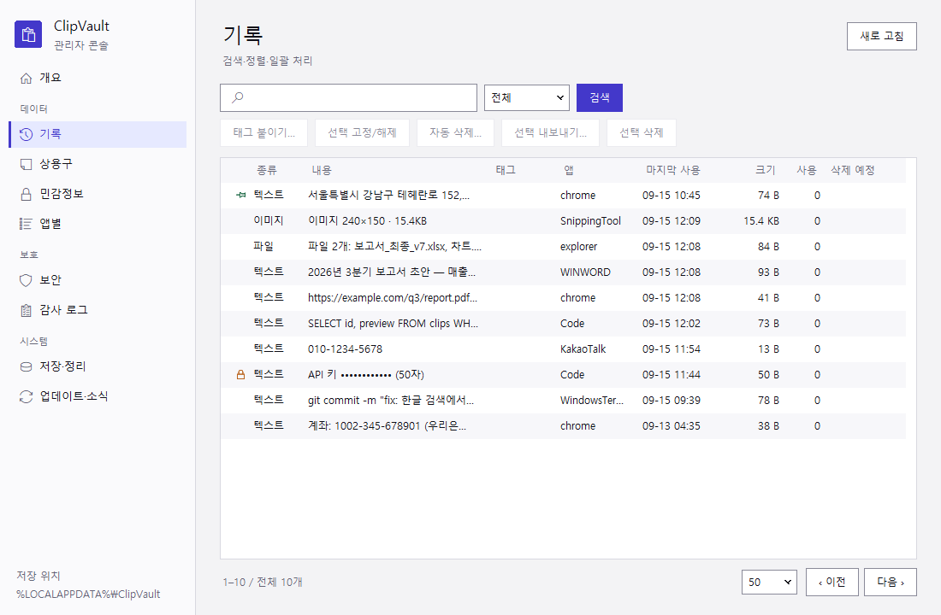Select the 2026년 3분기 보고서 초안 row
This screenshot has height=615, width=941.
point(563,272)
